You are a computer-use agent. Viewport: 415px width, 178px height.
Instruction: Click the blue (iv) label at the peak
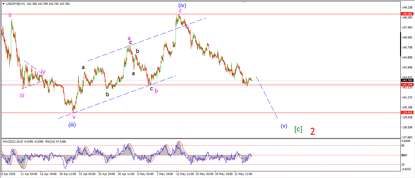click(x=182, y=5)
